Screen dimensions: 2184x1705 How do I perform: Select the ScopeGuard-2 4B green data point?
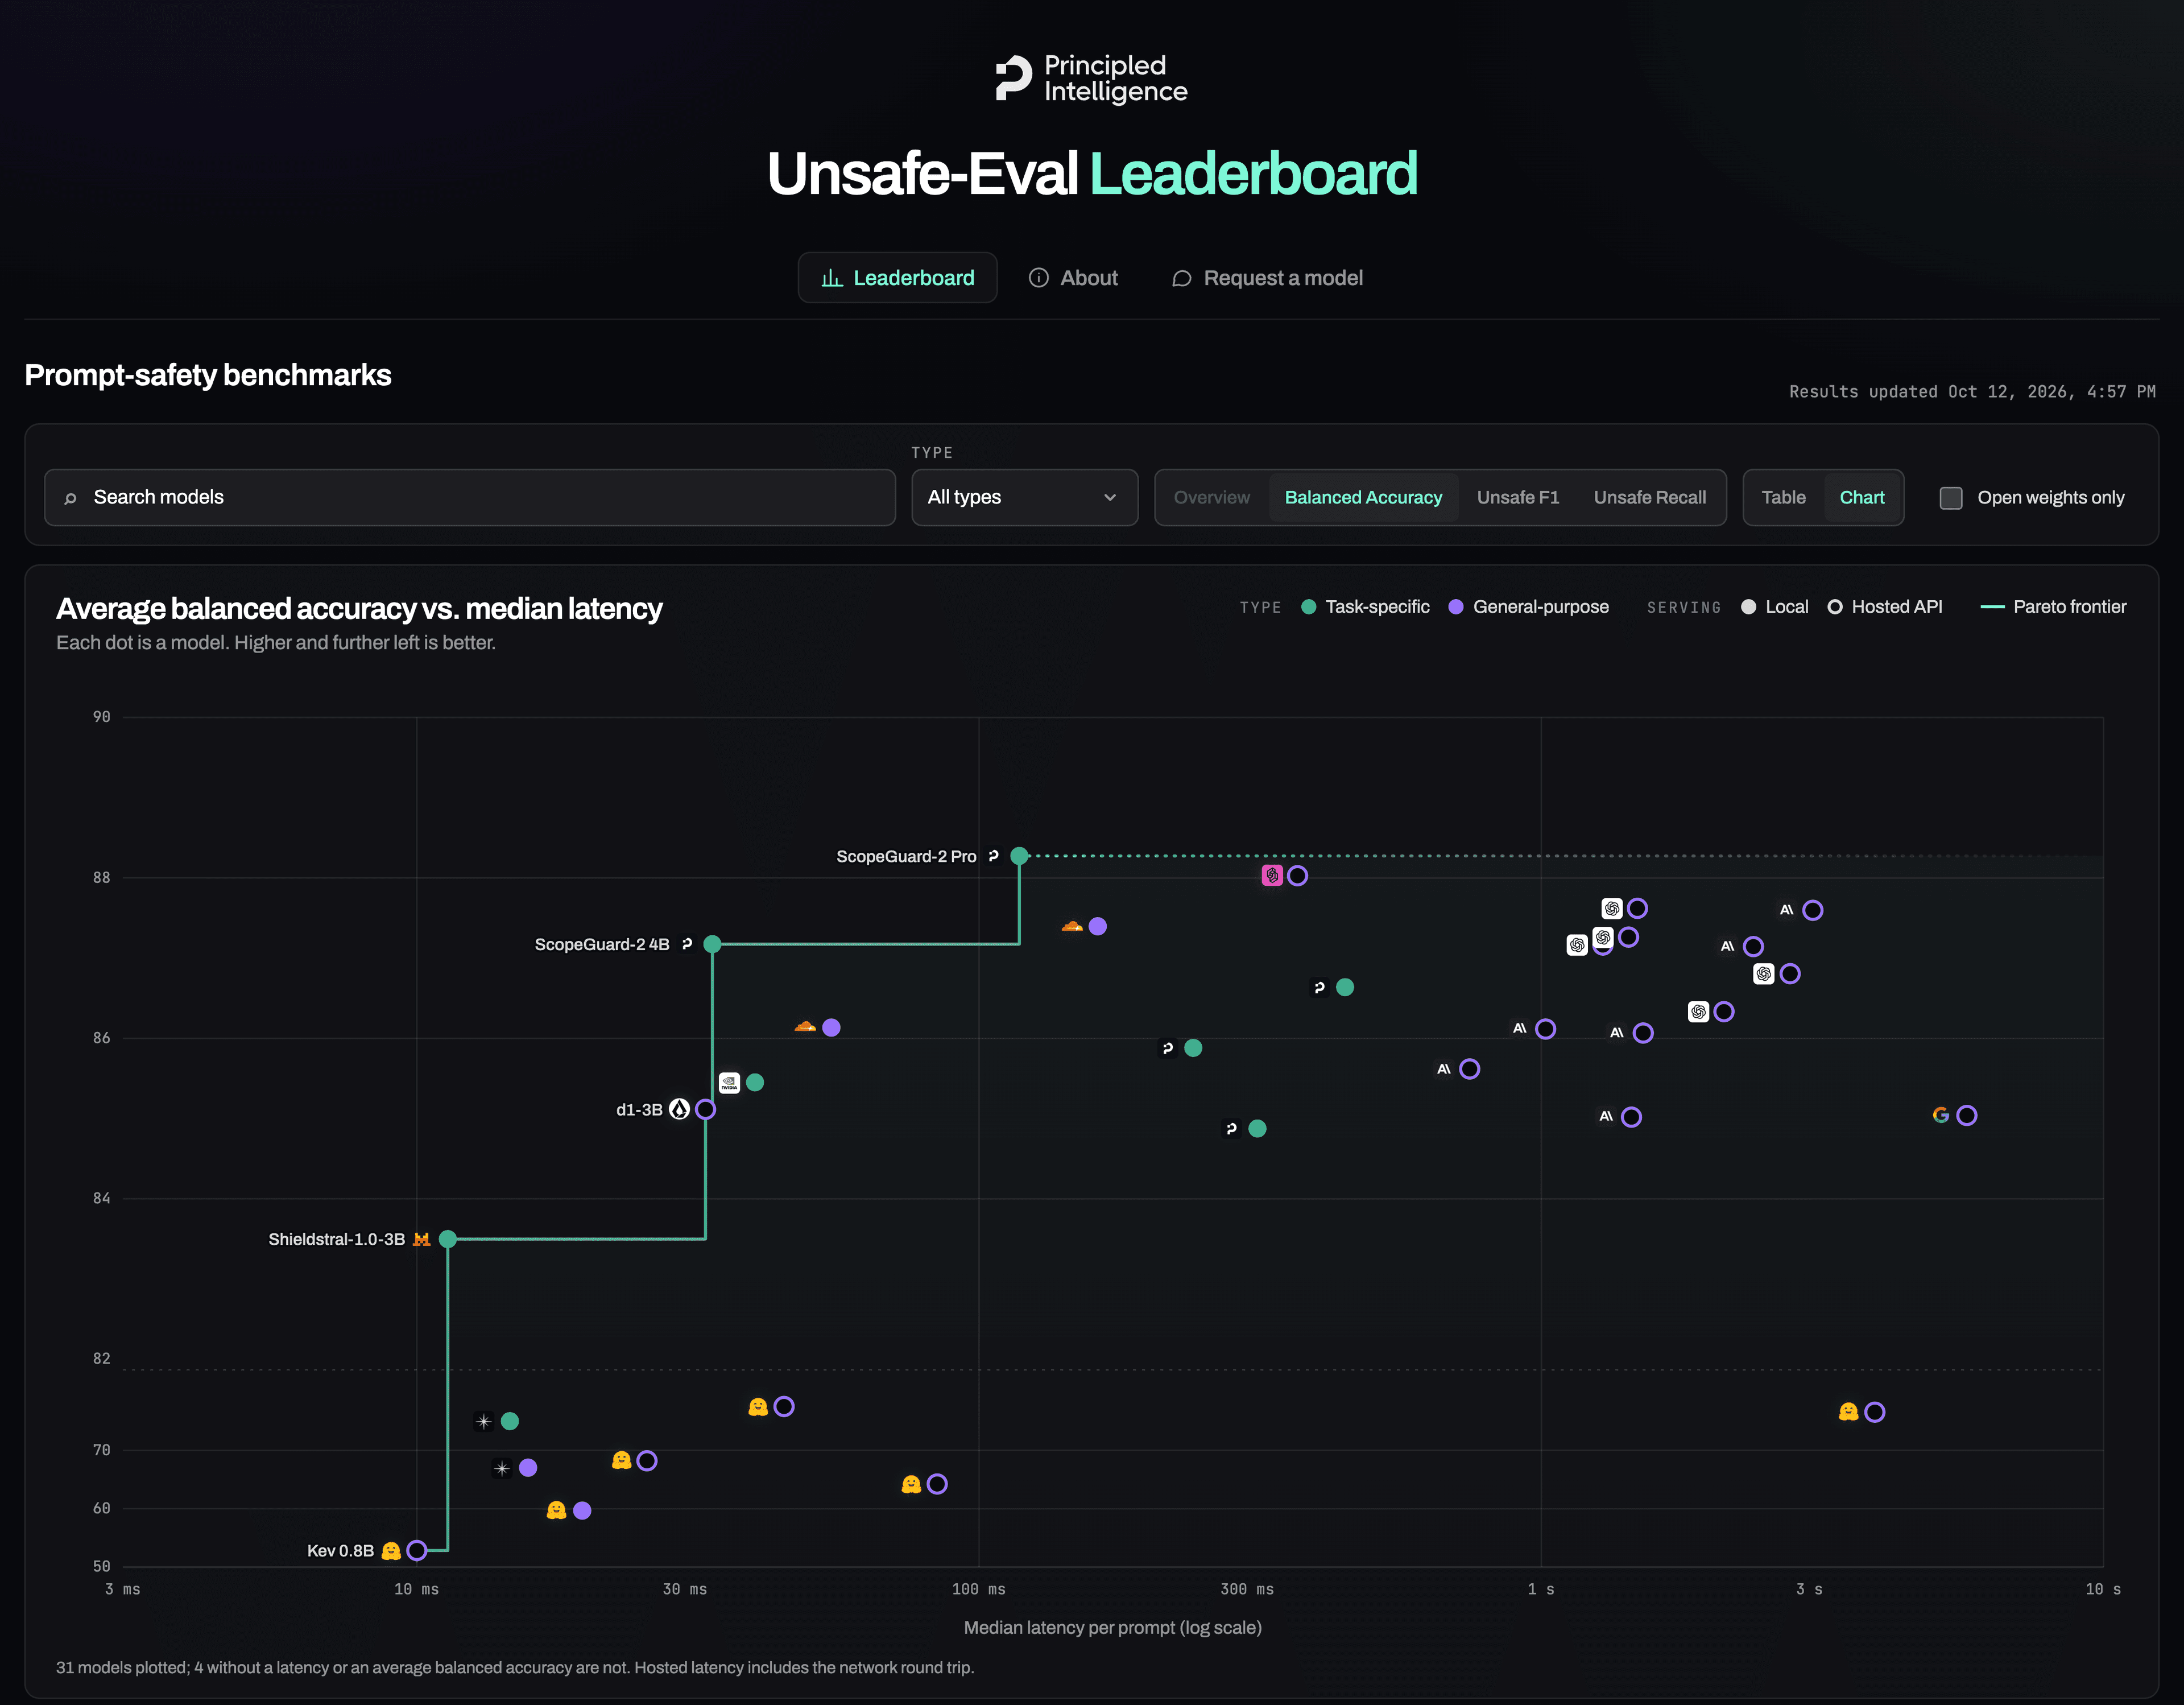(x=712, y=944)
